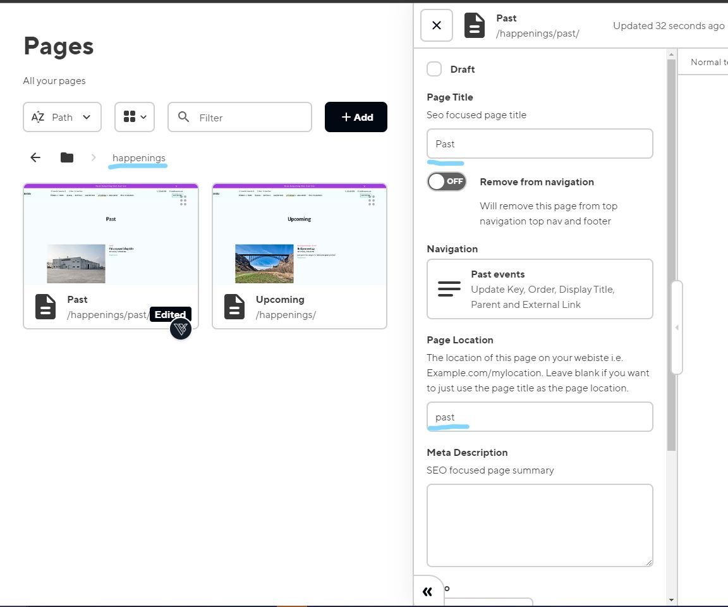Open the Path sort dropdown
The width and height of the screenshot is (728, 607).
pyautogui.click(x=62, y=117)
